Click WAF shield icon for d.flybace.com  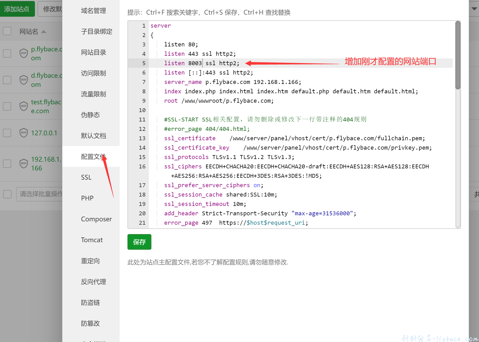24,80
